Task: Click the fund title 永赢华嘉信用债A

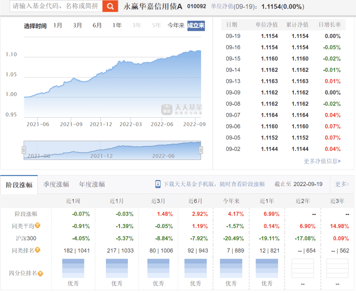Action: (153, 6)
